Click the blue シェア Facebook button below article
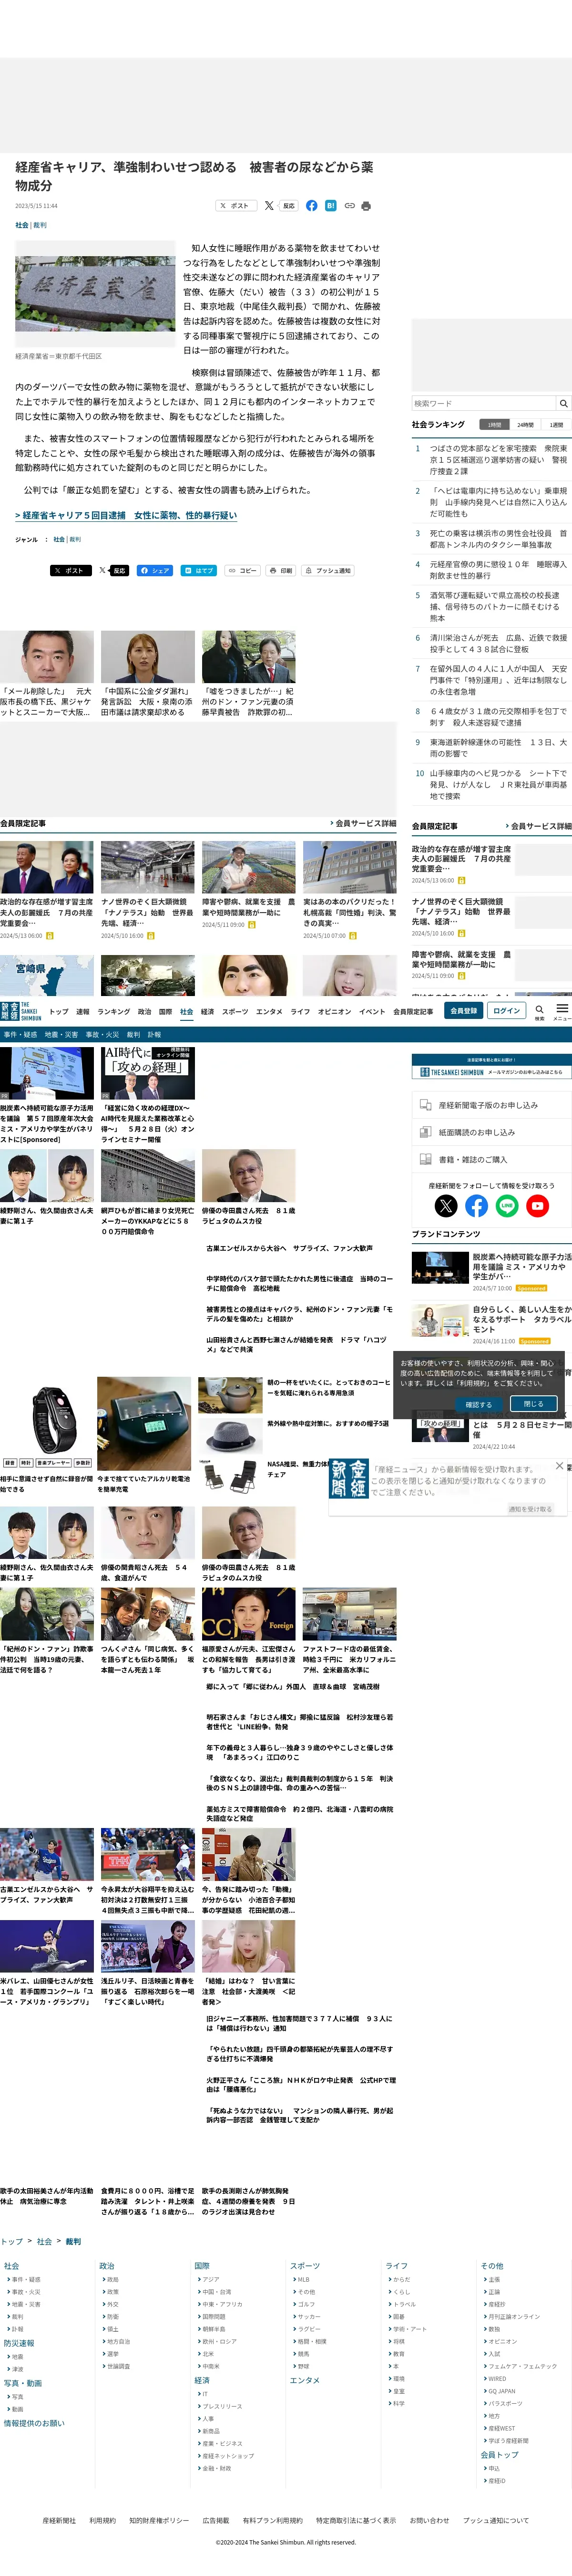 pos(154,571)
